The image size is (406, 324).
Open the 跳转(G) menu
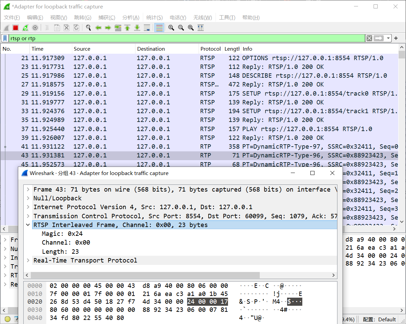(x=83, y=18)
